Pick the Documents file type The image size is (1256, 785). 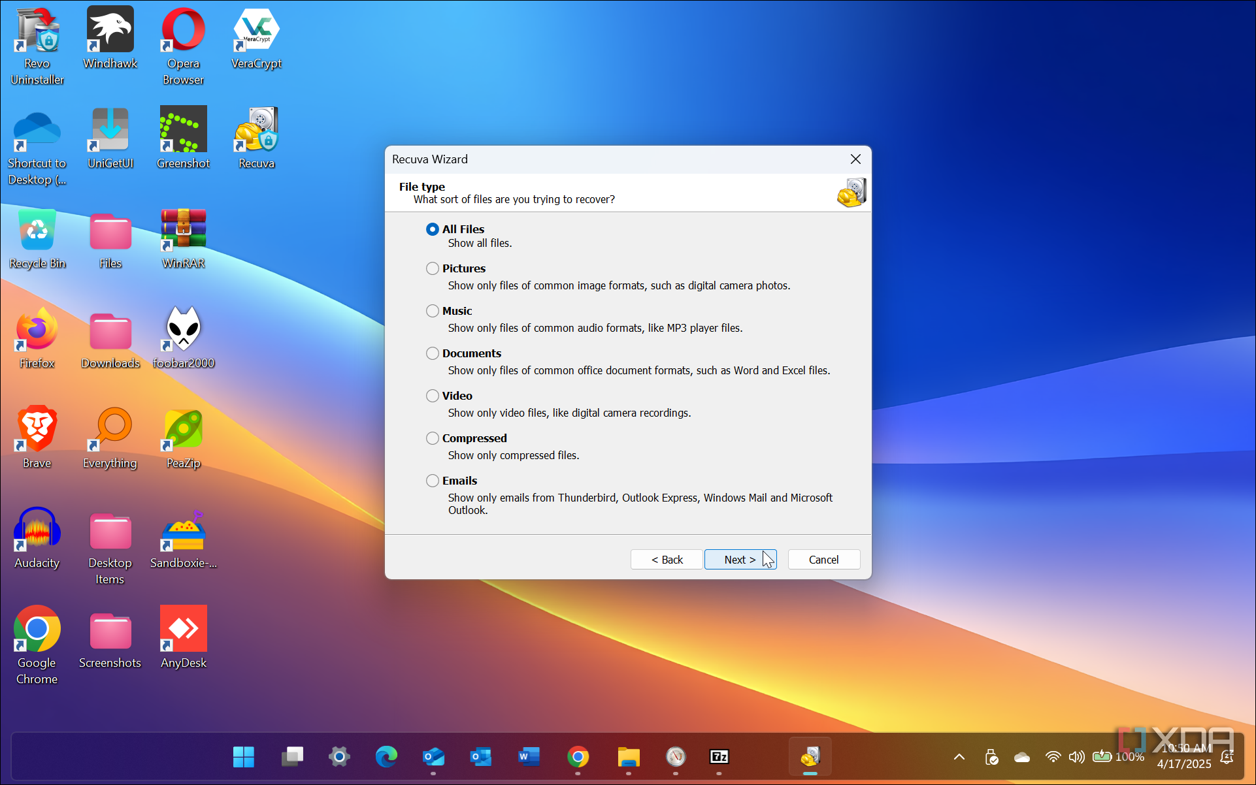click(432, 353)
